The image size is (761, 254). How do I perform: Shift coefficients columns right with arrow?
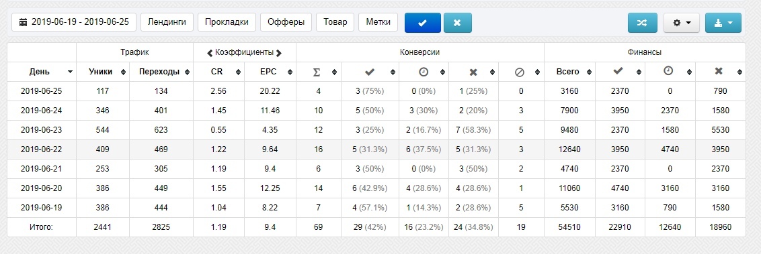tap(279, 52)
